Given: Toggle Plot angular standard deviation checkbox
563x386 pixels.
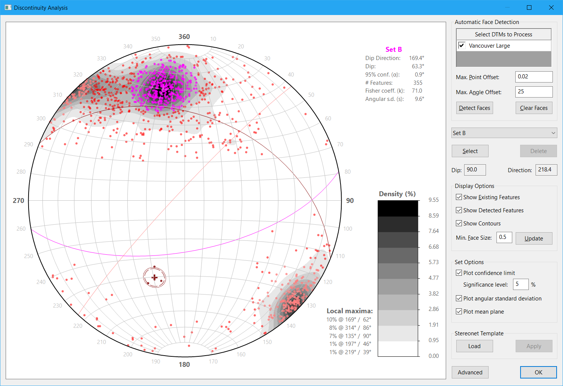Looking at the screenshot, I should (x=459, y=298).
